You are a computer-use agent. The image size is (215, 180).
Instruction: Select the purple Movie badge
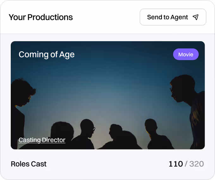186,54
